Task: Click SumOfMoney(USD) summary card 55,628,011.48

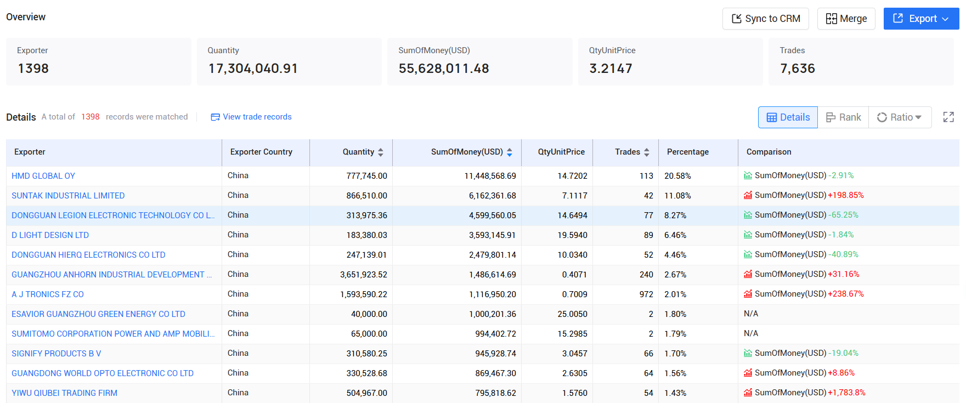Action: pyautogui.click(x=480, y=61)
